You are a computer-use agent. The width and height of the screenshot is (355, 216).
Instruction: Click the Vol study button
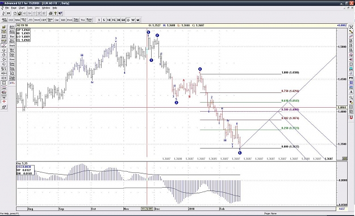click(x=82, y=20)
